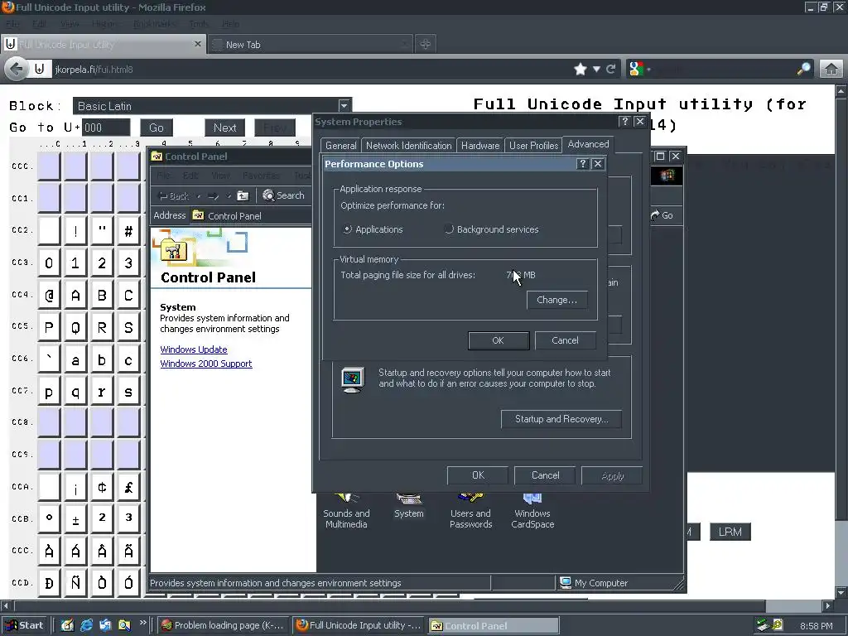
Task: Click the Go button on the web page
Action: click(157, 128)
